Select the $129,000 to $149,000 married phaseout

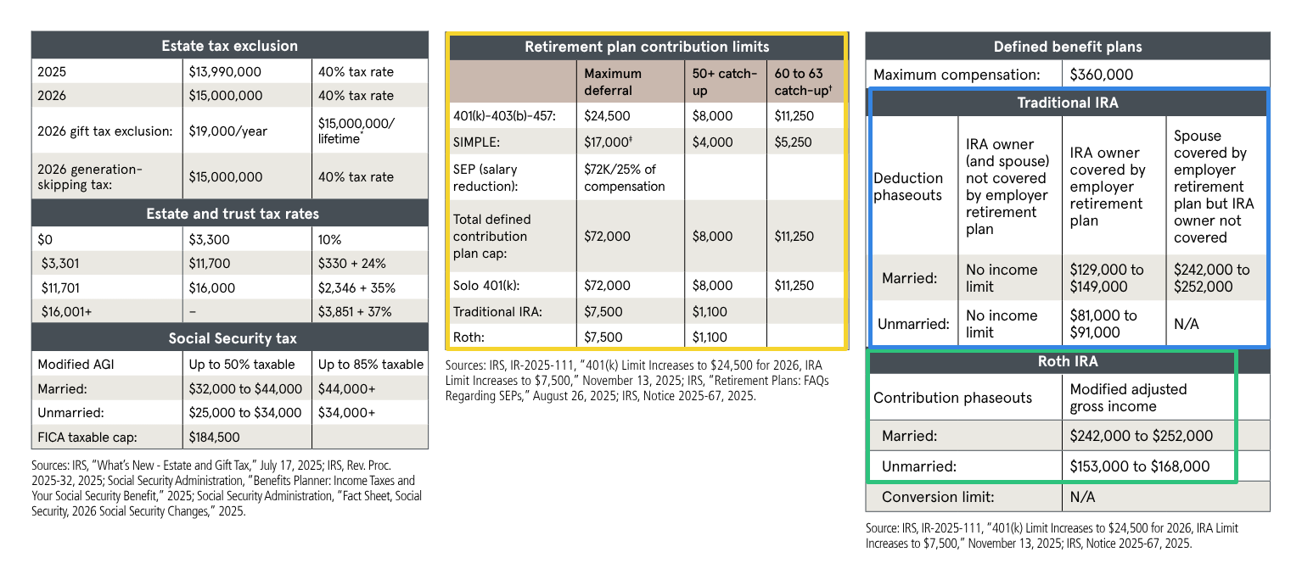click(1107, 278)
